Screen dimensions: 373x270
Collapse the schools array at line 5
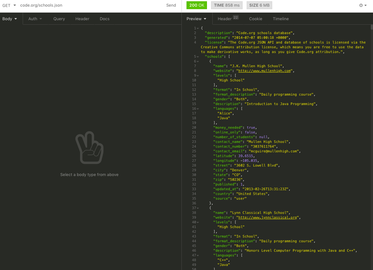[198, 57]
